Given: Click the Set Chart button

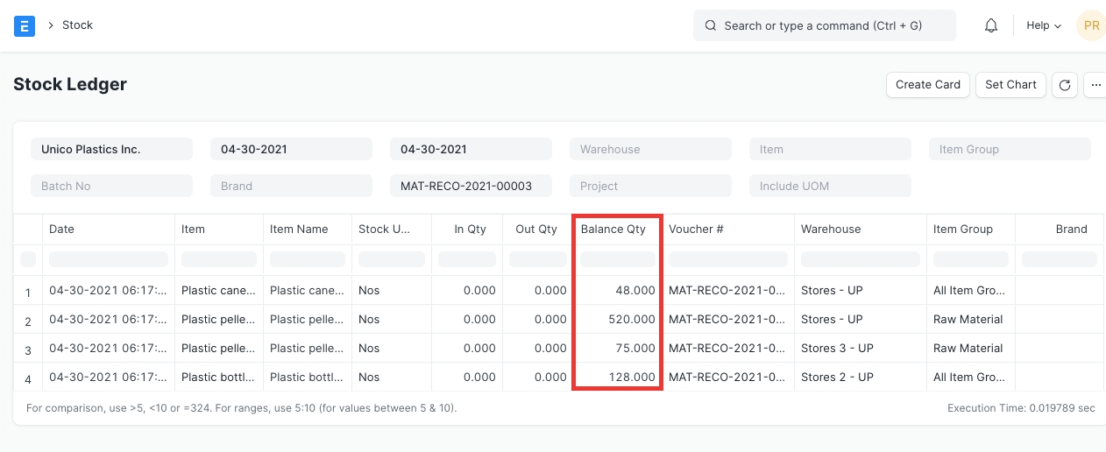Looking at the screenshot, I should [x=1010, y=85].
